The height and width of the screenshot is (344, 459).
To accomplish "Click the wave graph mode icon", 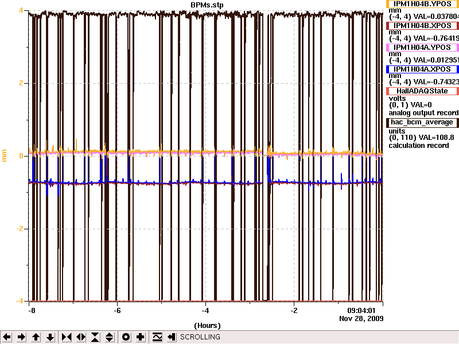I will coord(157,337).
